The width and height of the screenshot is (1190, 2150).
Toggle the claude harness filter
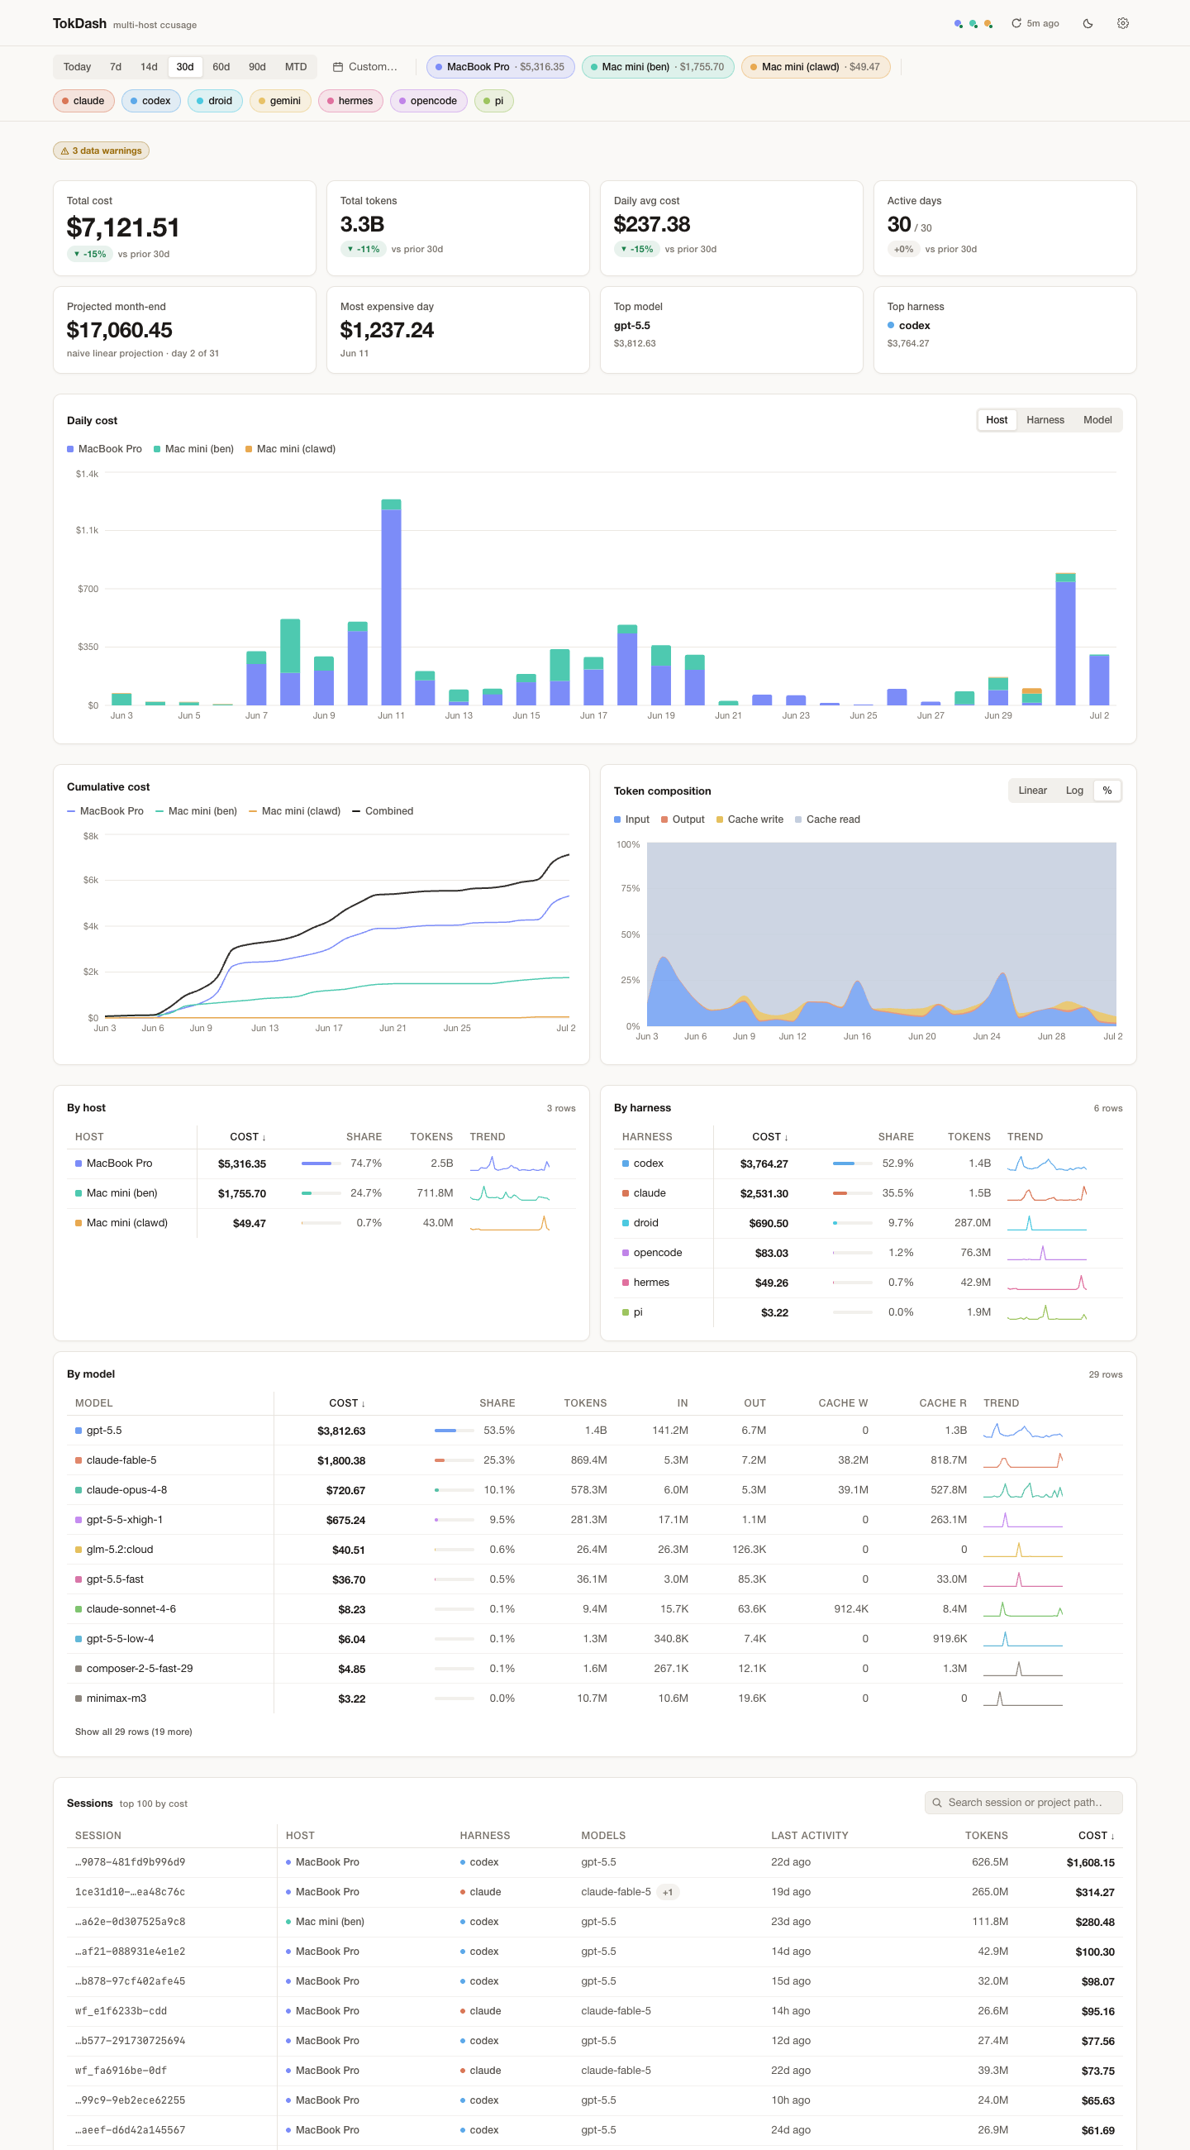click(83, 101)
